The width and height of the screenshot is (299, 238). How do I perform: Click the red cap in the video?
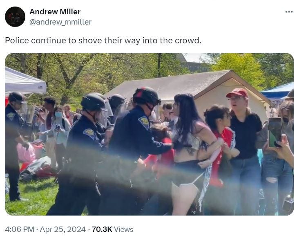pos(237,93)
